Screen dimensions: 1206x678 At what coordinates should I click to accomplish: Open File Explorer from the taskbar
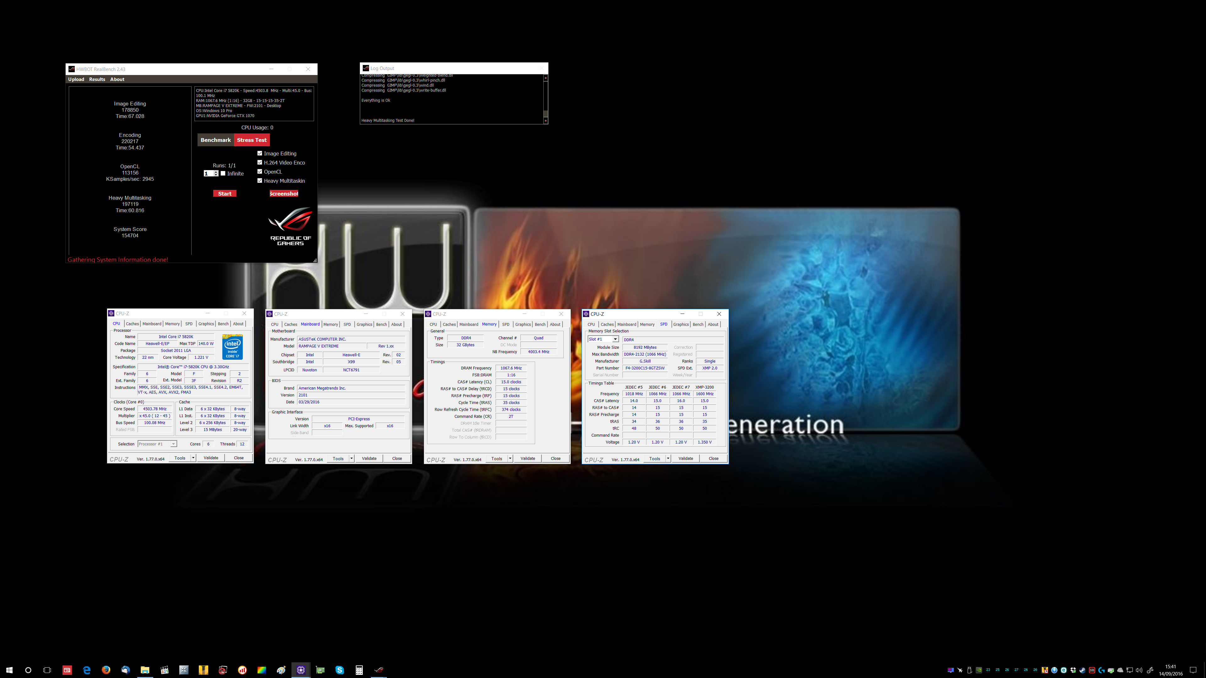(x=145, y=670)
